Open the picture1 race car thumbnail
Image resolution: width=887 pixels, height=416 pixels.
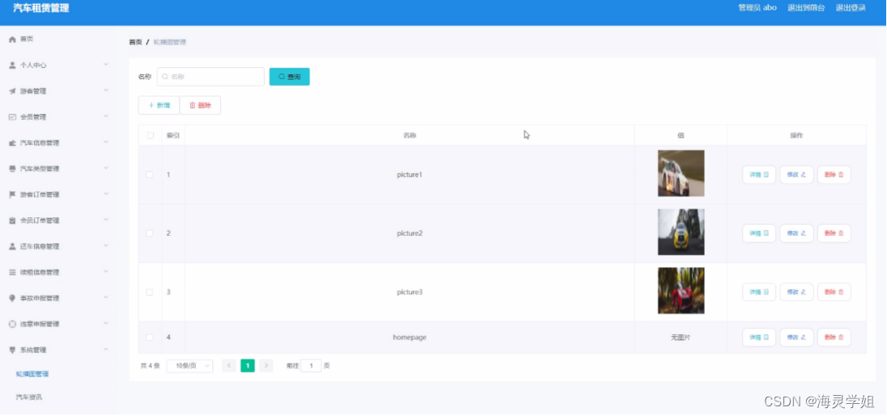tap(681, 174)
